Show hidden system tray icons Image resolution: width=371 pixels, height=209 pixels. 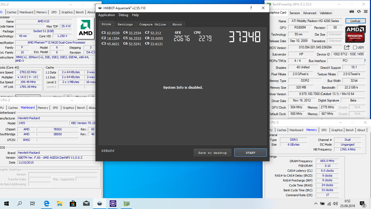[x=316, y=204]
